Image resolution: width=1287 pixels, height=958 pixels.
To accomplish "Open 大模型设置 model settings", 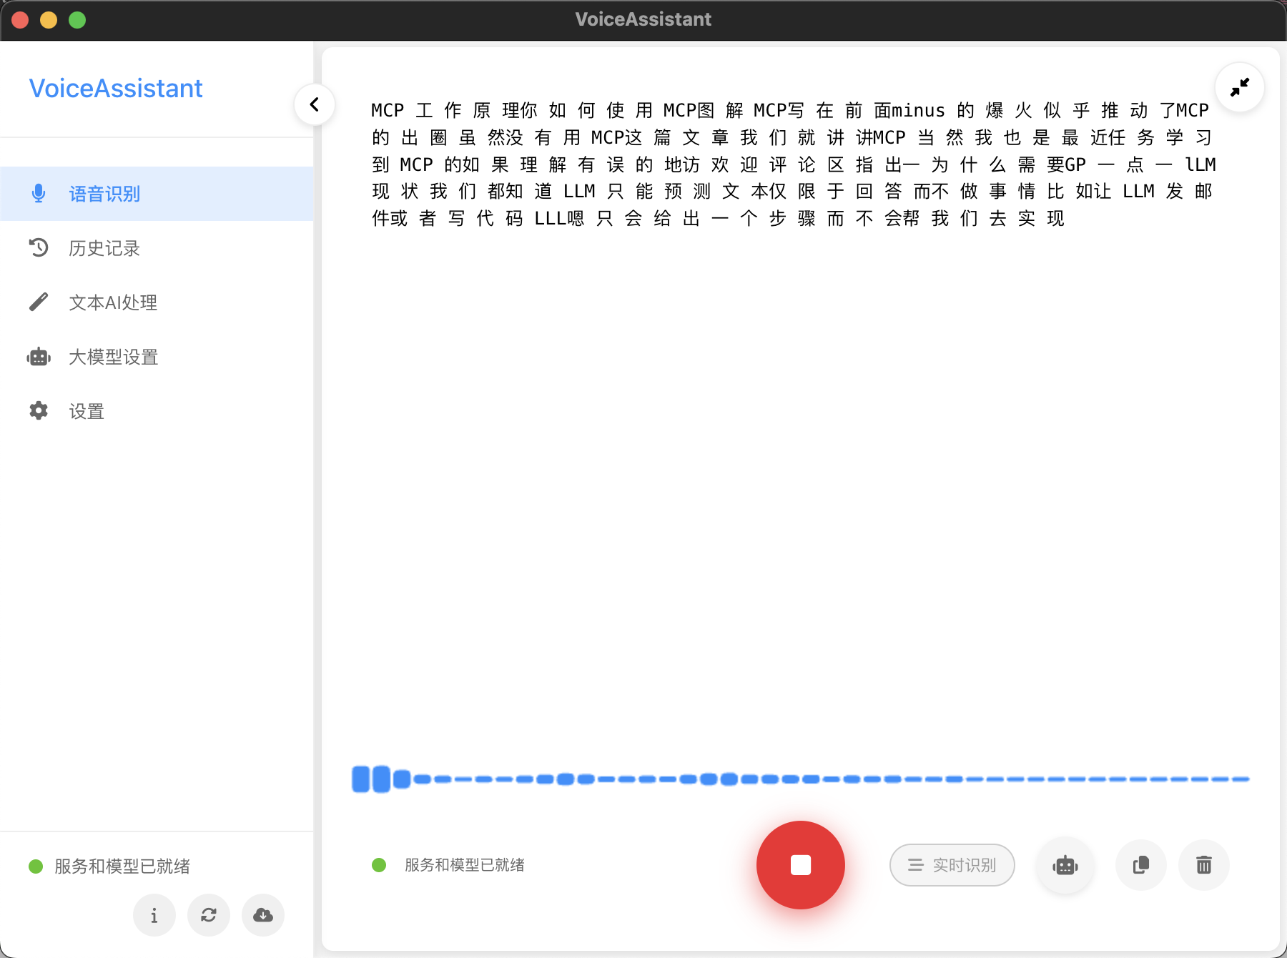I will click(x=113, y=357).
